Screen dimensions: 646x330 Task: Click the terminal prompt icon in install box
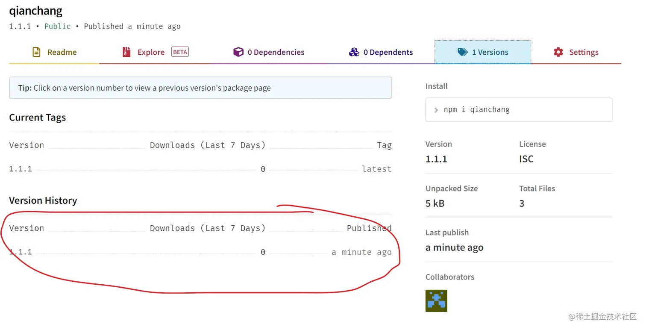click(x=436, y=110)
